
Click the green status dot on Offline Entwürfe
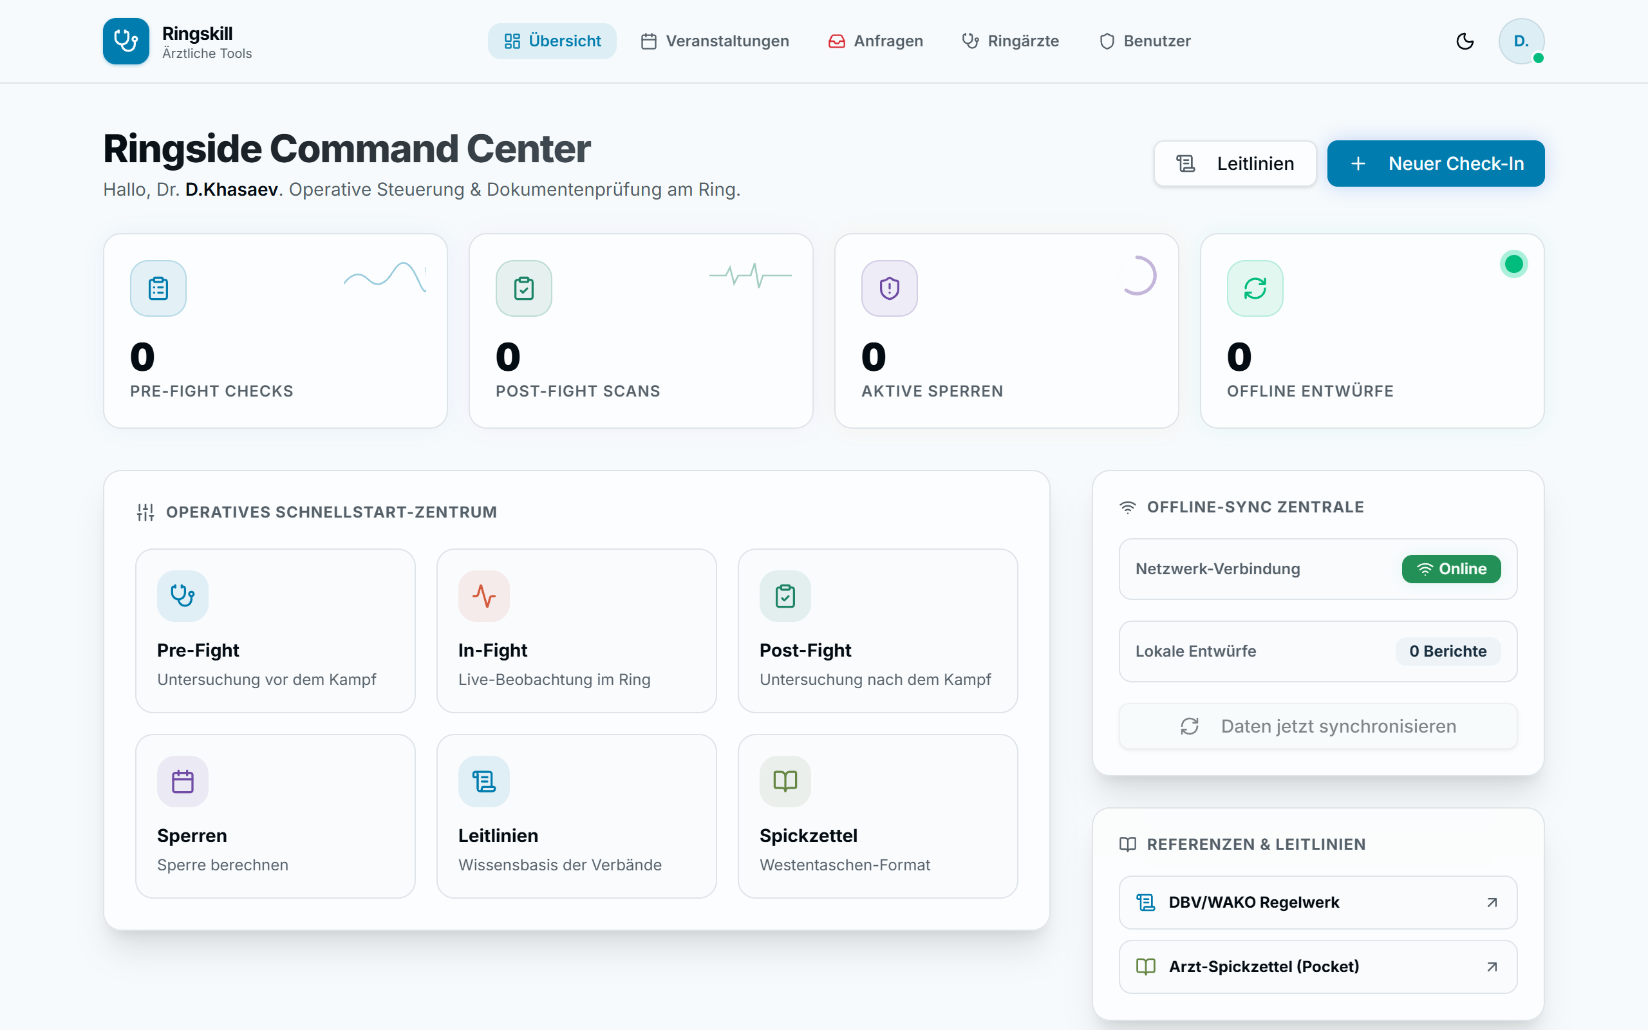pos(1513,264)
